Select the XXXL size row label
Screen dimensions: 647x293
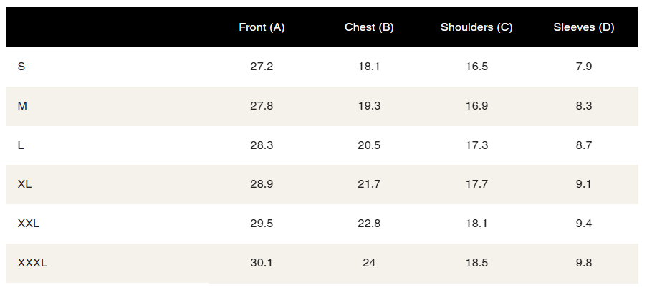[x=32, y=263]
